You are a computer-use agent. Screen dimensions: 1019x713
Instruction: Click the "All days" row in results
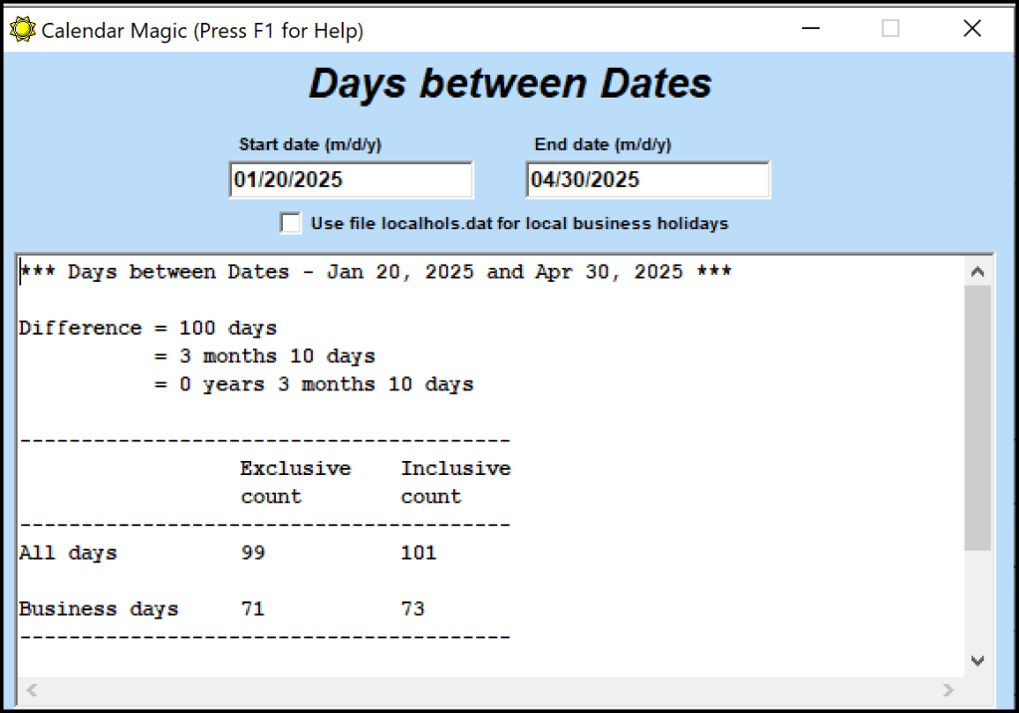(68, 552)
